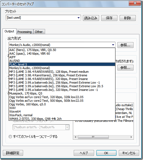This screenshot has height=160, width=143.
Task: Select the Wave64 format entry
Action: tap(62, 111)
